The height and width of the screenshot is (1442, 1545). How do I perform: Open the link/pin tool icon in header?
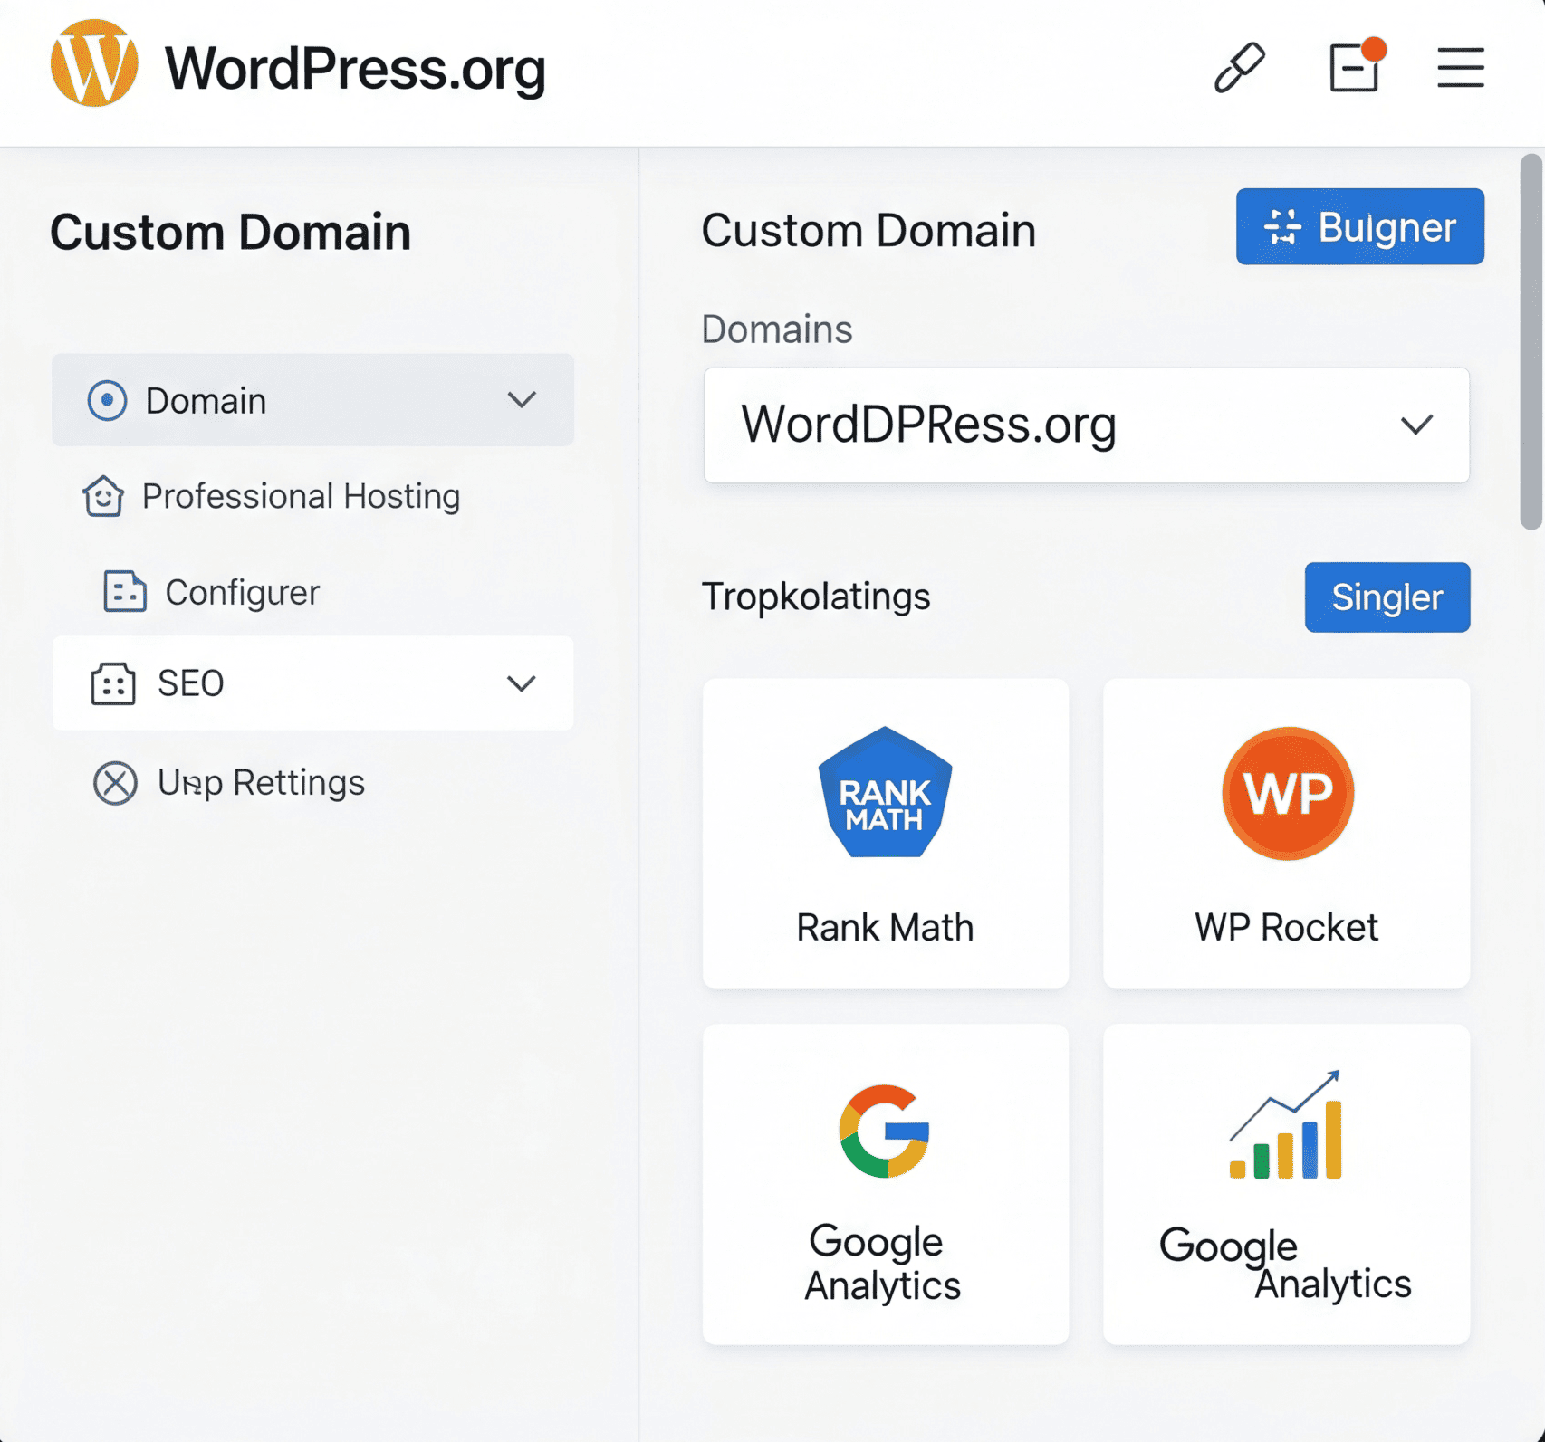pyautogui.click(x=1239, y=67)
